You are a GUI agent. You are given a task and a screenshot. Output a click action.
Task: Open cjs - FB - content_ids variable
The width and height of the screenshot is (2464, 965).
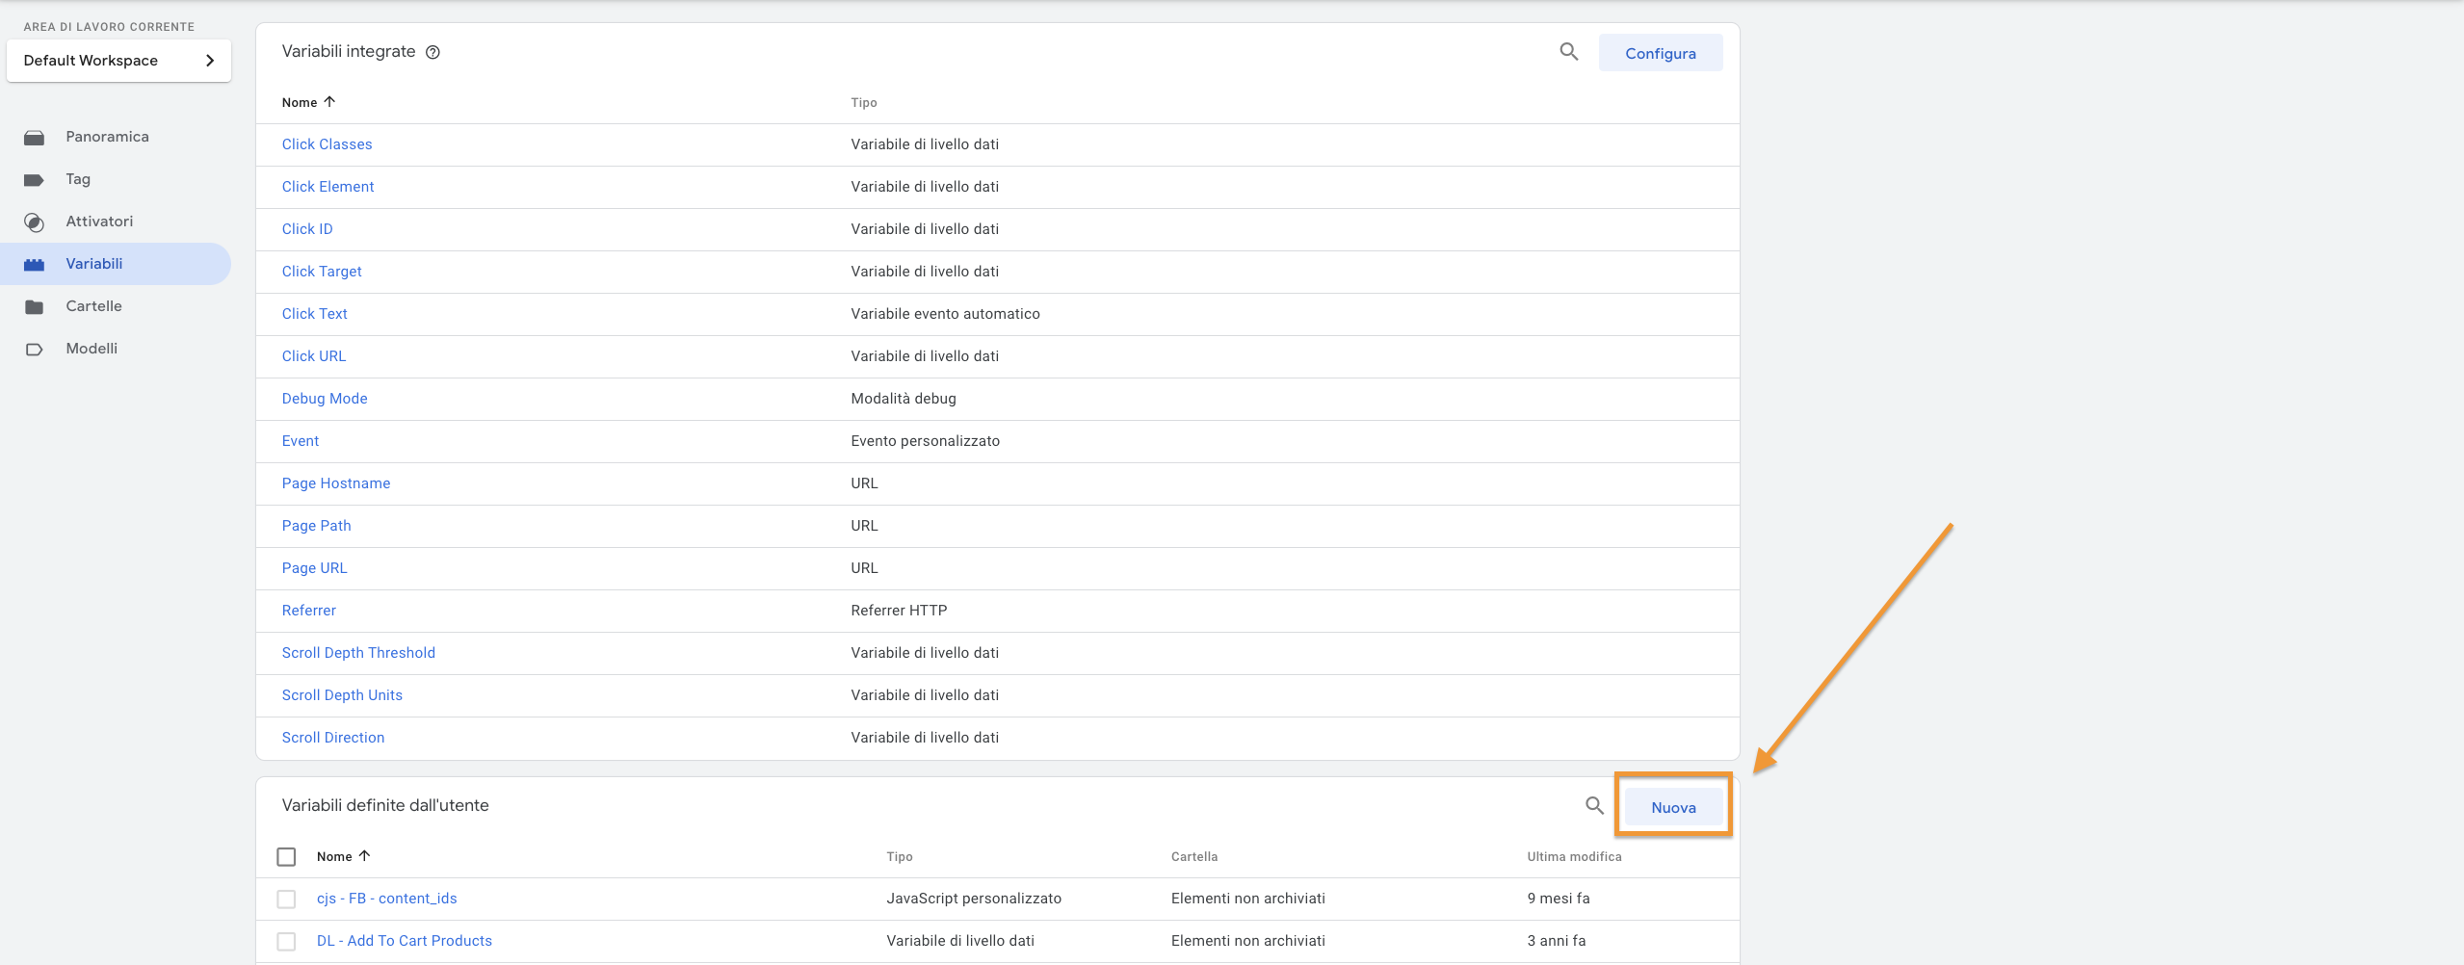387,899
